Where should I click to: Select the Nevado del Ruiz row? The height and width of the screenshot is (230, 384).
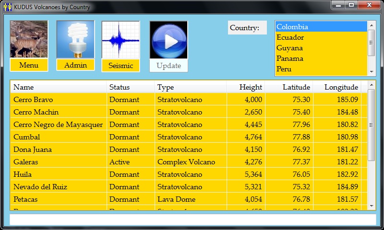coord(40,187)
